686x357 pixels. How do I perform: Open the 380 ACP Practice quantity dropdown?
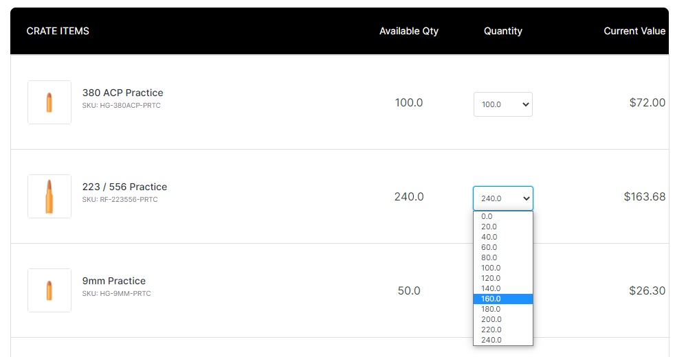coord(503,104)
